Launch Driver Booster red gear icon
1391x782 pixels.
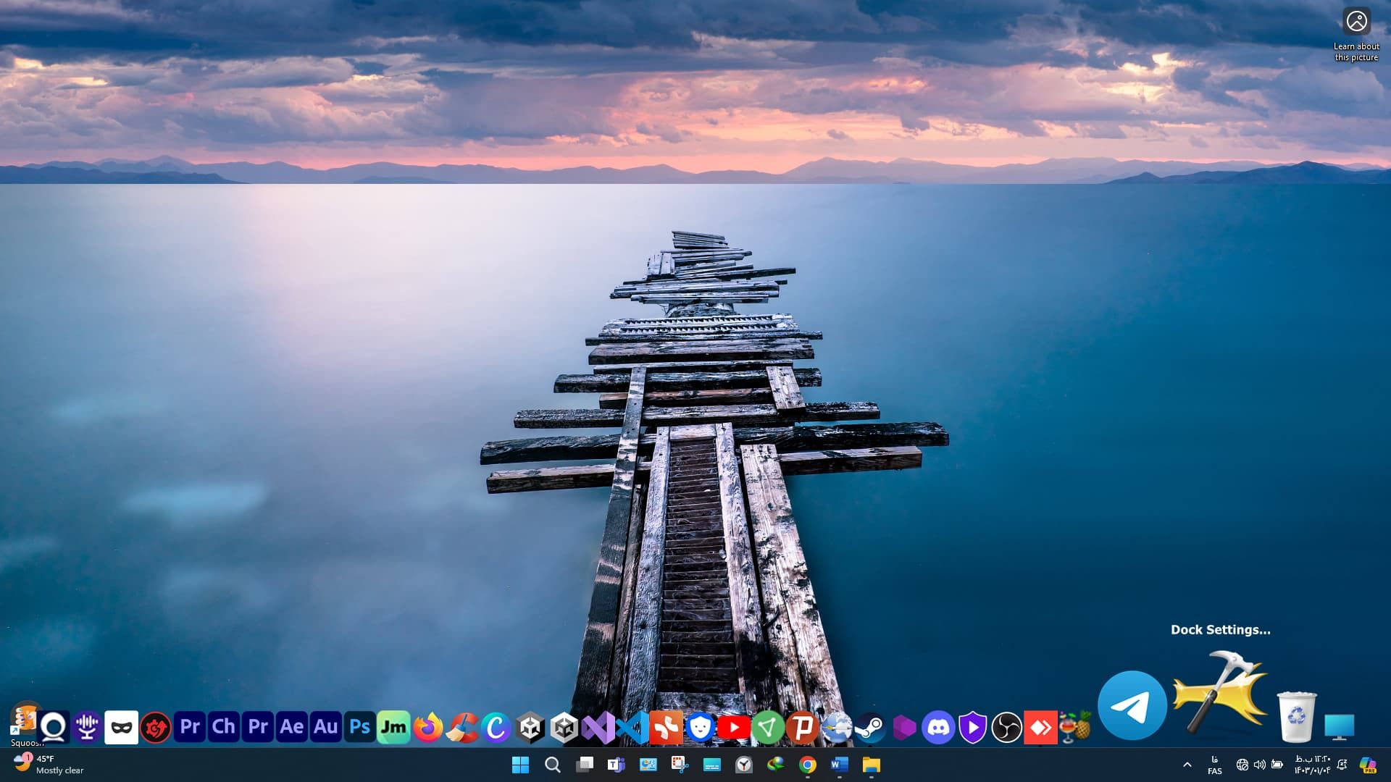tap(155, 727)
